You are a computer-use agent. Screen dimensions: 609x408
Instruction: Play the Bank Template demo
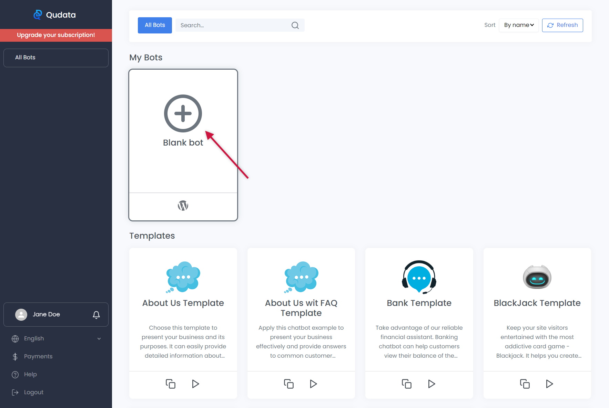[x=431, y=384]
